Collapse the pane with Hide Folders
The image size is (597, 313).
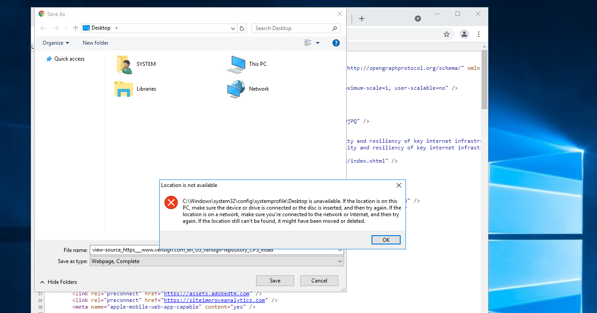click(x=58, y=282)
